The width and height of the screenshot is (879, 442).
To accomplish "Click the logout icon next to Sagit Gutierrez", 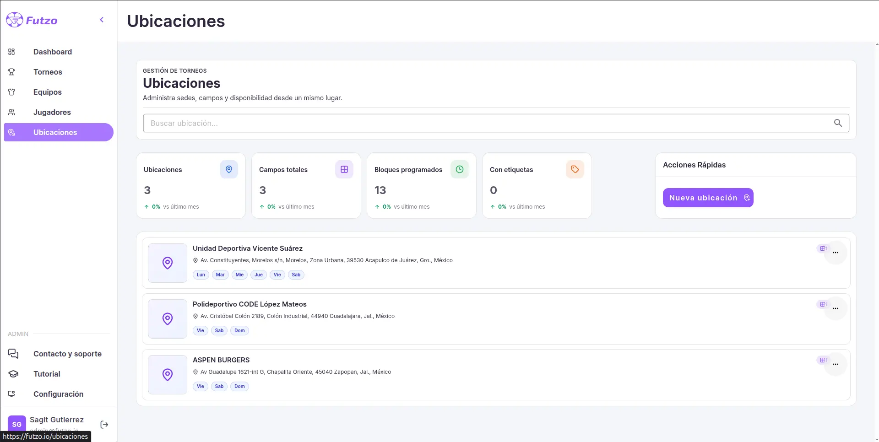I will (104, 425).
